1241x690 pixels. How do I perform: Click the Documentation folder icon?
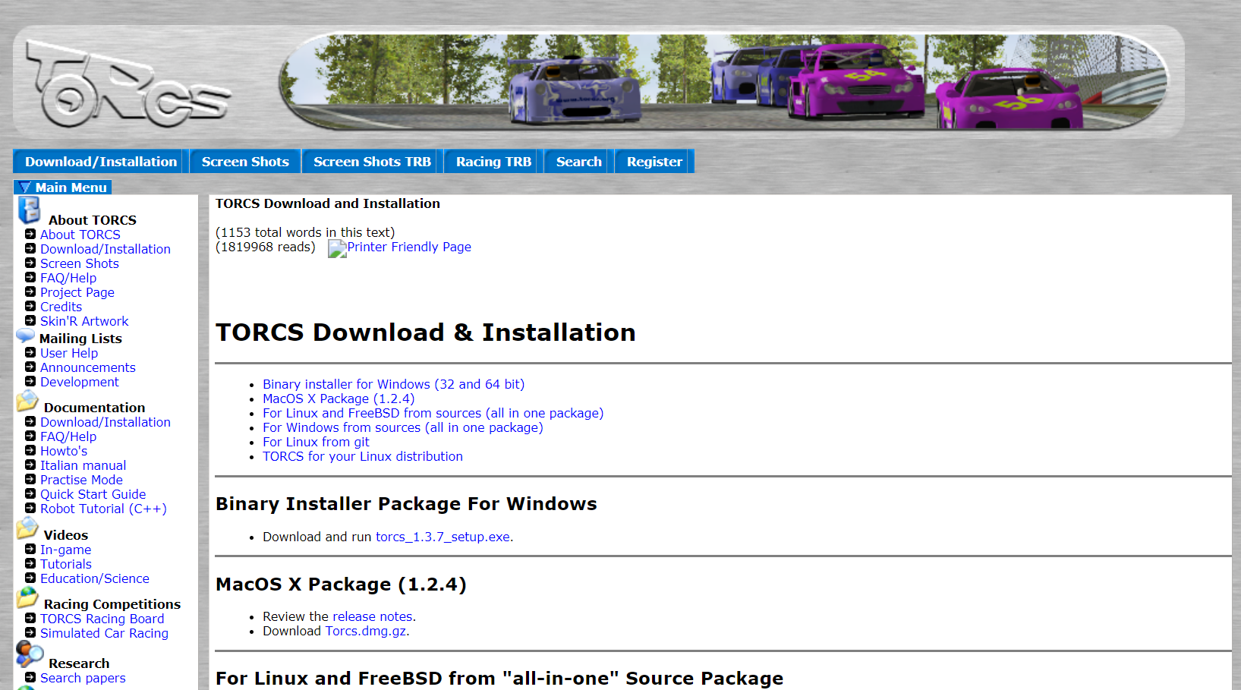click(x=27, y=401)
